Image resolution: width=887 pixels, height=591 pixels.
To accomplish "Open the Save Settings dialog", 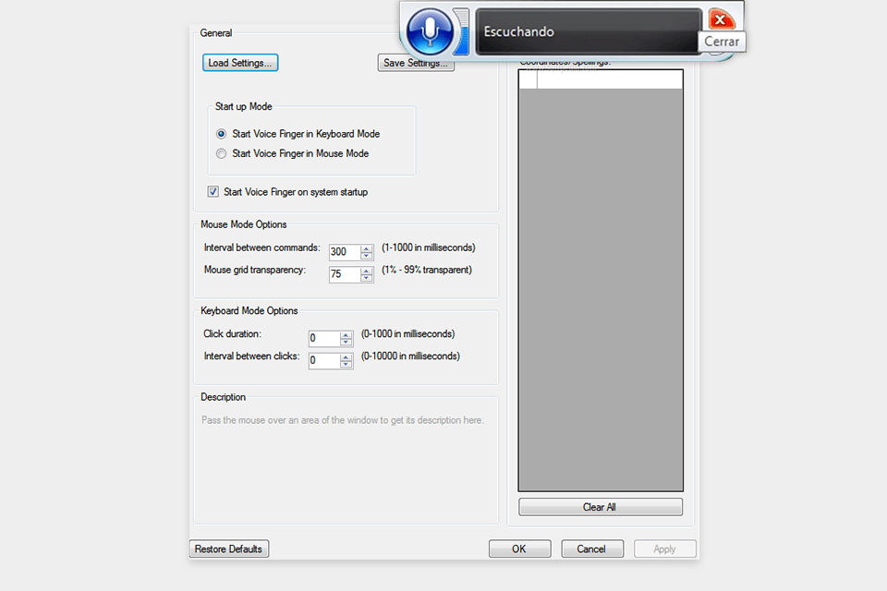I will 415,63.
